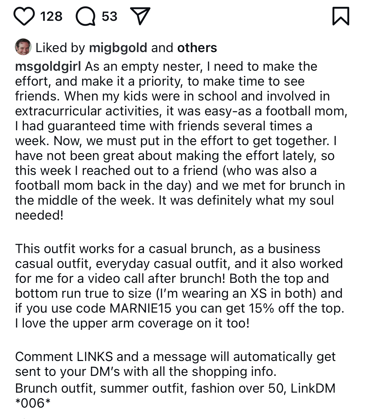Image resolution: width=365 pixels, height=419 pixels.
Task: Open the 128 likes count
Action: click(51, 16)
